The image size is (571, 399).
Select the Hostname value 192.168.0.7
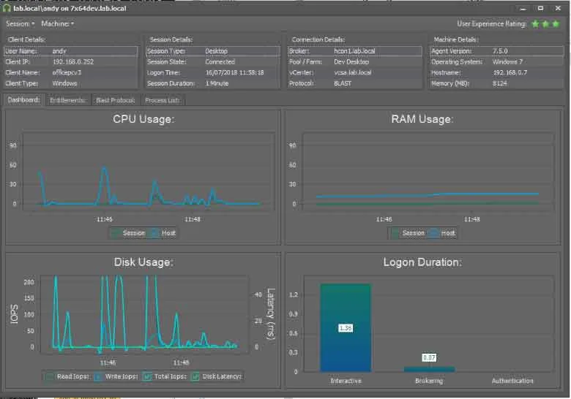510,72
